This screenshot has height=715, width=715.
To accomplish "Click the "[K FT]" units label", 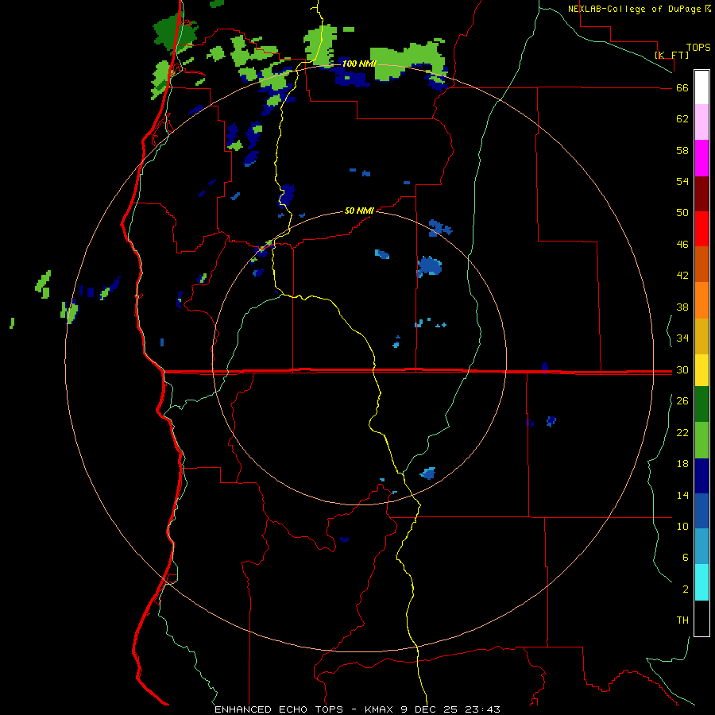I will [671, 55].
